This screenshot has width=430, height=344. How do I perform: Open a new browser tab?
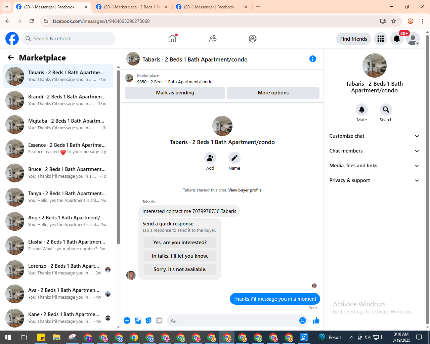(258, 7)
